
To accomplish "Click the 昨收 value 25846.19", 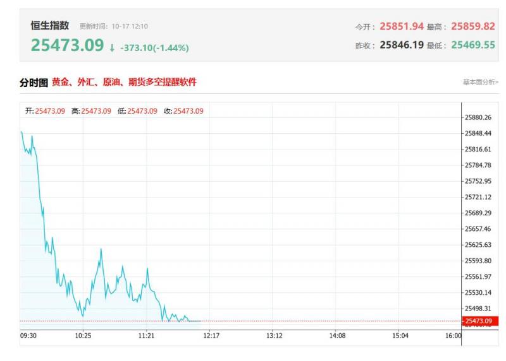I will [x=401, y=45].
